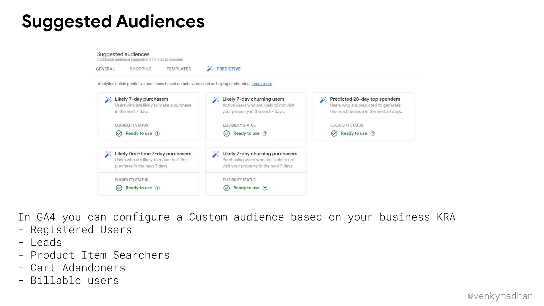Click the green check icon under Likely first-time 7-day purchasers

pos(119,188)
